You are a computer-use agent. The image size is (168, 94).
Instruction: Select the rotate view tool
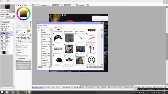click(x=20, y=32)
